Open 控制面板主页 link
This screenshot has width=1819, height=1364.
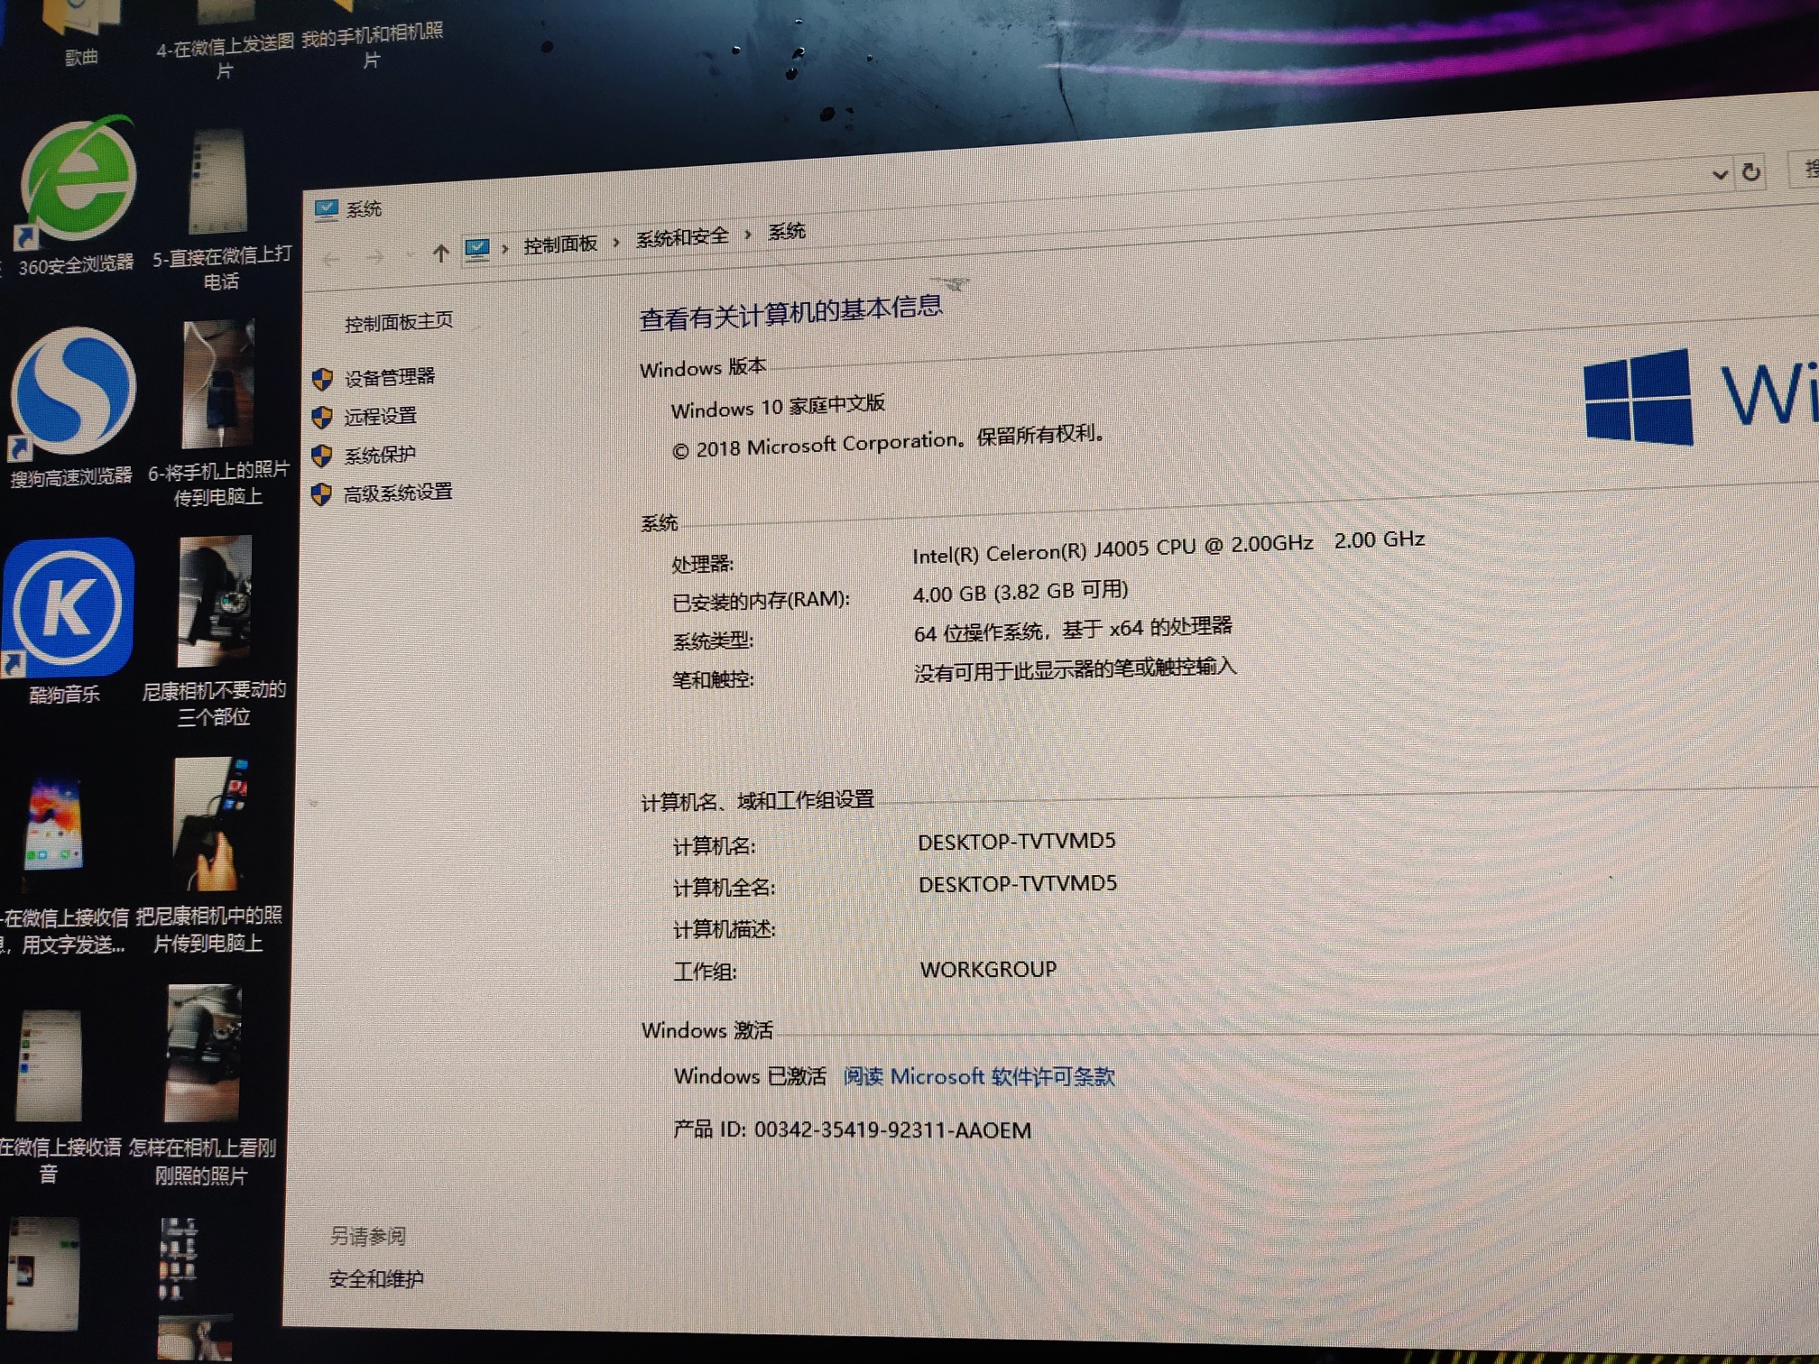click(x=399, y=322)
